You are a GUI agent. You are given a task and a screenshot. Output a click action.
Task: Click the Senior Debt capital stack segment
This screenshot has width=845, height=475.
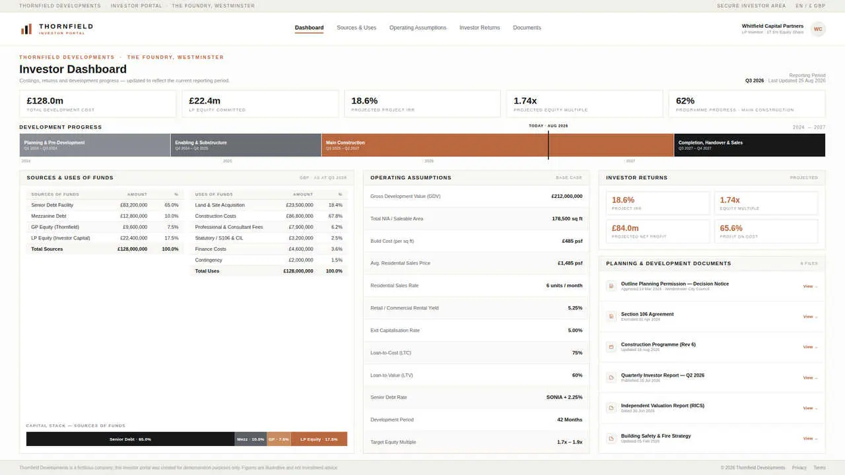[131, 439]
